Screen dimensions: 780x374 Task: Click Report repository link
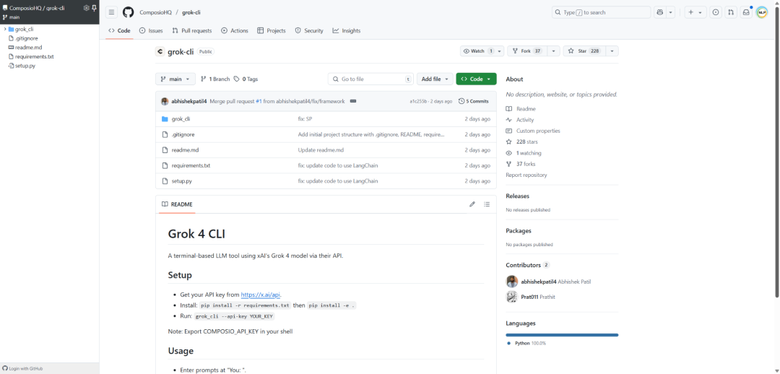(x=526, y=175)
